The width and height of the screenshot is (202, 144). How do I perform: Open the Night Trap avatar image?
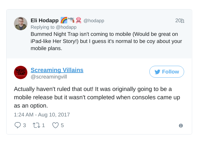point(21,72)
